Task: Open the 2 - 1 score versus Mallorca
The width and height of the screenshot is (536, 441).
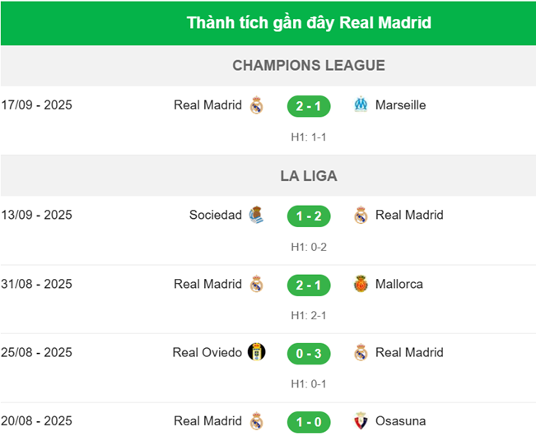Action: click(309, 285)
